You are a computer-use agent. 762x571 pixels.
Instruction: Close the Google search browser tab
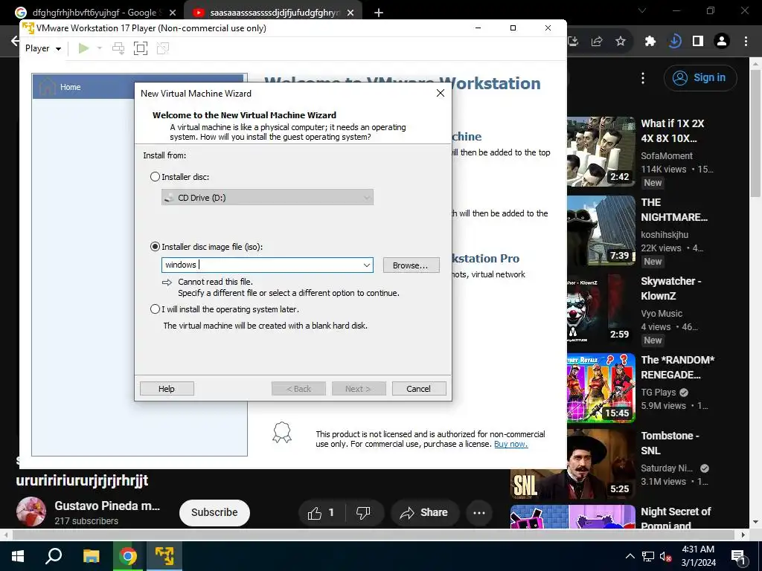(173, 13)
